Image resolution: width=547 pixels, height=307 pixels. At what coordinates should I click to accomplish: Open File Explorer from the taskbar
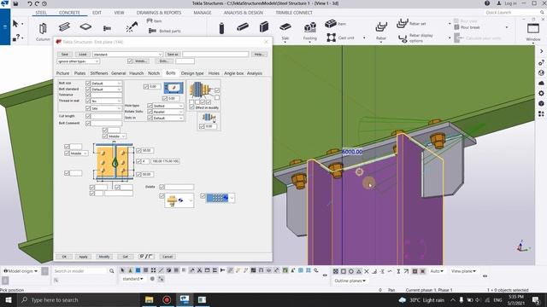149,299
